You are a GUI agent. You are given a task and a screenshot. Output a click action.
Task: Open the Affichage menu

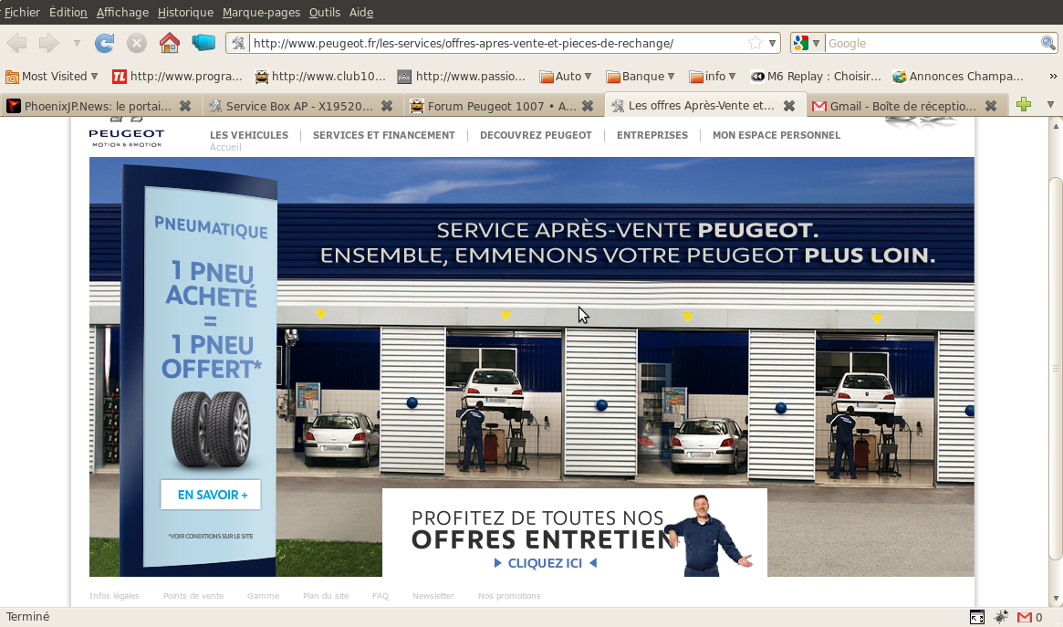click(122, 12)
